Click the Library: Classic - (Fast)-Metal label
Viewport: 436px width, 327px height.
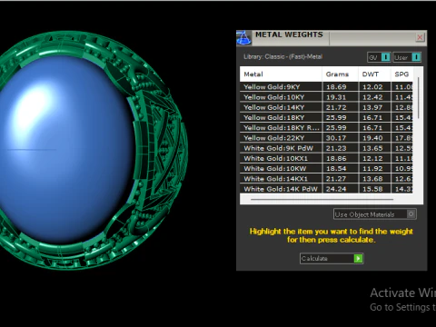[x=283, y=56]
